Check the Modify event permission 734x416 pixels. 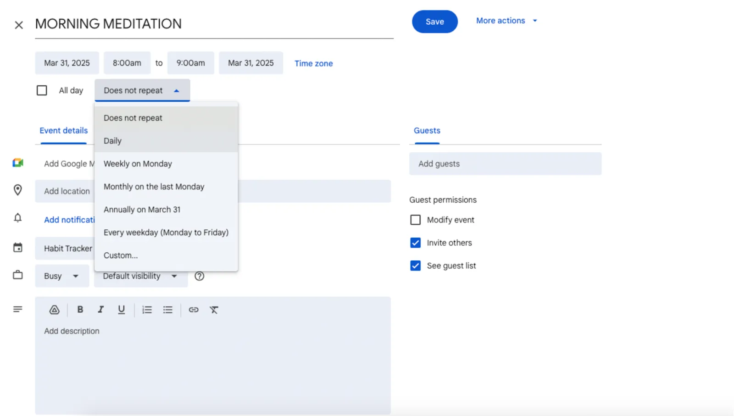(415, 220)
